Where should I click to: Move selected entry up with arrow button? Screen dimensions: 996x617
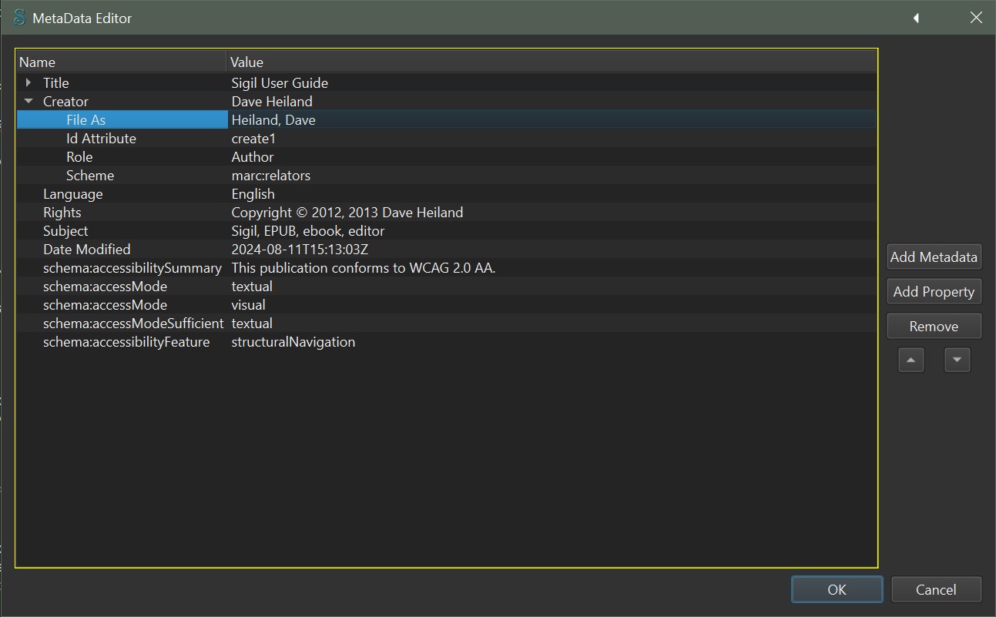click(x=911, y=360)
